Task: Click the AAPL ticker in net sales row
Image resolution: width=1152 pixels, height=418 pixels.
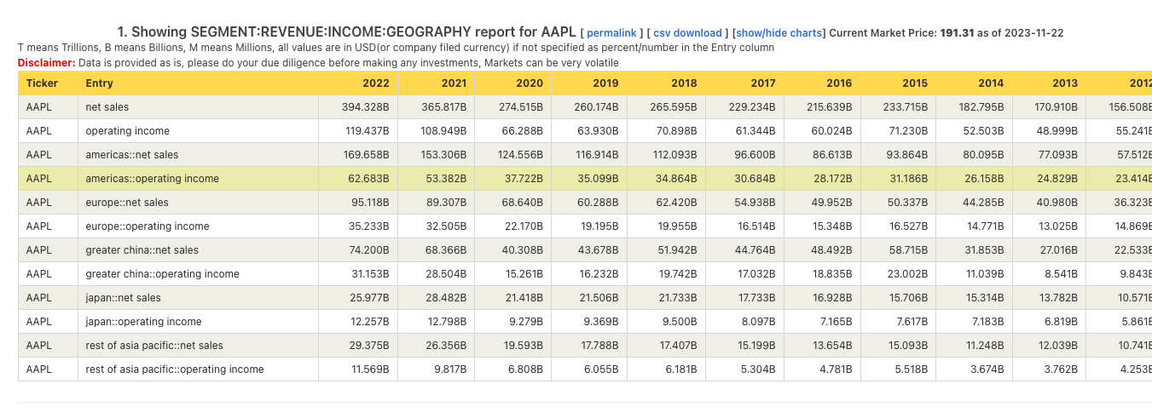Action: point(39,107)
